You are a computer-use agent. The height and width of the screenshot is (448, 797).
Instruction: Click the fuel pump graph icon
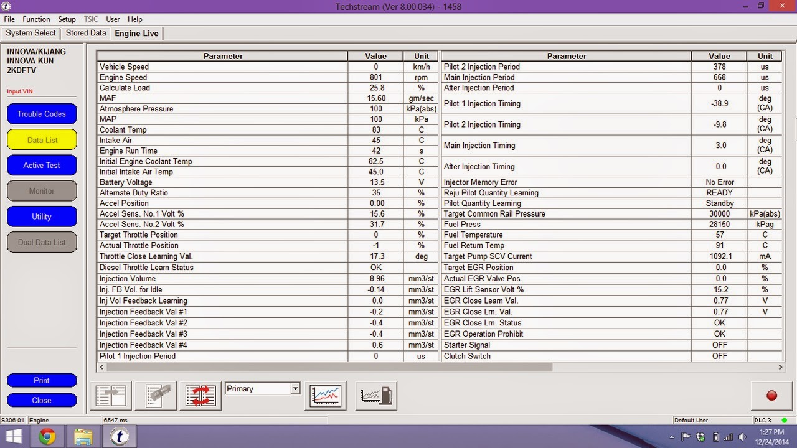click(376, 395)
